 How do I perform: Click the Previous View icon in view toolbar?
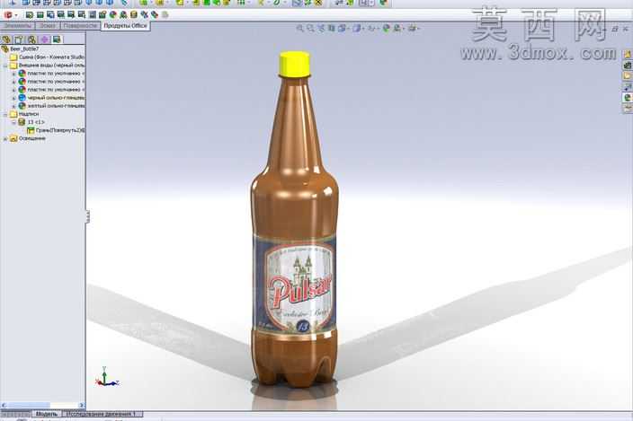click(x=320, y=28)
